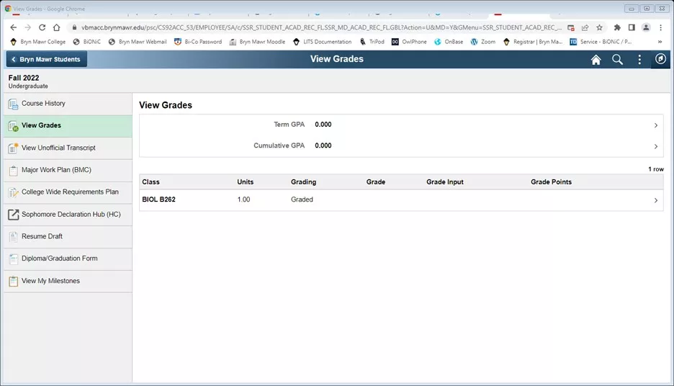Click the Resume Draft document icon
Image resolution: width=674 pixels, height=386 pixels.
tap(14, 237)
